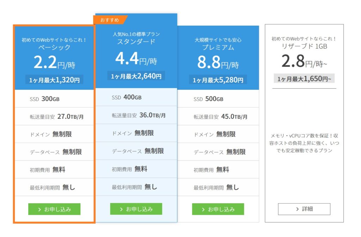Viewport: 361px width, 237px height.
Task: Click ベーシック tagline 初めてのWebサイトならこれ！
Action: pos(54,40)
